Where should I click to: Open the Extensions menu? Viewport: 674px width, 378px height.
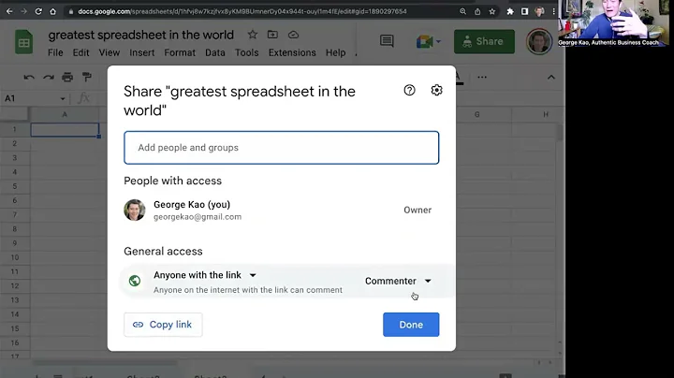click(292, 52)
